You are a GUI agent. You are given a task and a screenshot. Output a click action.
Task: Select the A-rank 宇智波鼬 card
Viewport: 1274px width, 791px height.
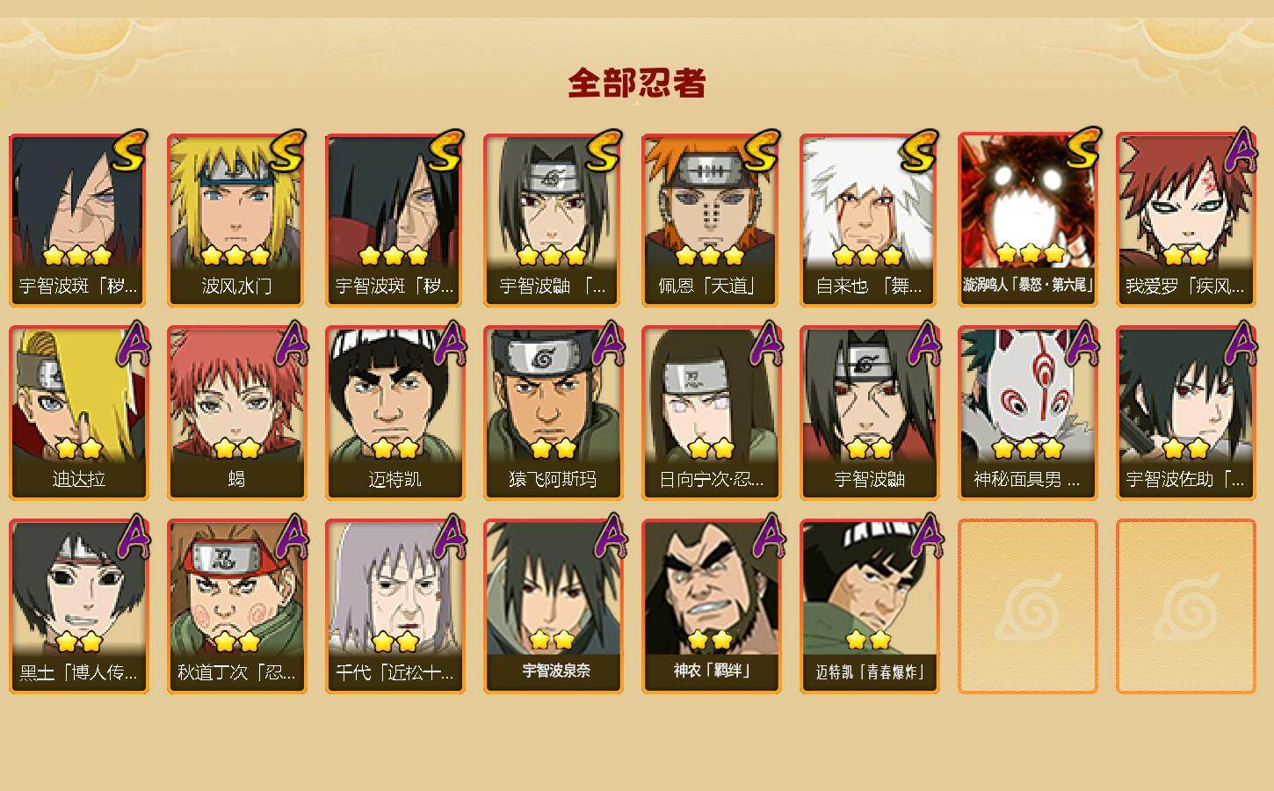click(x=869, y=413)
